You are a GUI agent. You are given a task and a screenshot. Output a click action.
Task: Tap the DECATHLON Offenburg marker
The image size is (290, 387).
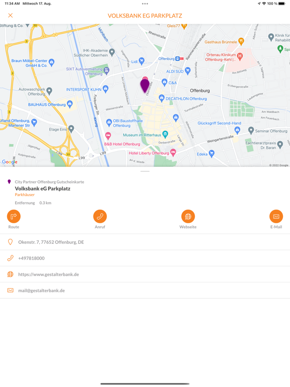[162, 98]
